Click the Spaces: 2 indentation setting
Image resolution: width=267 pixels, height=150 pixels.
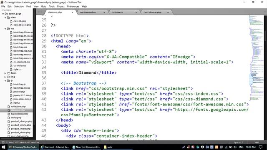238,142
